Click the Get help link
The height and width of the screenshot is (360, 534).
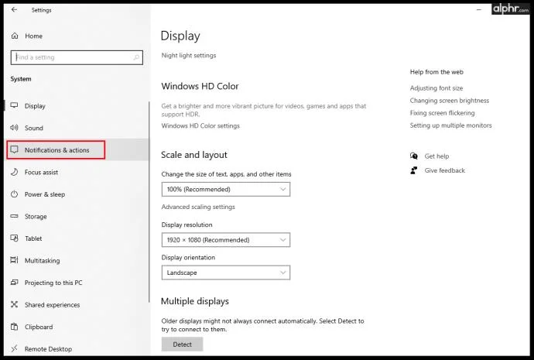[436, 156]
